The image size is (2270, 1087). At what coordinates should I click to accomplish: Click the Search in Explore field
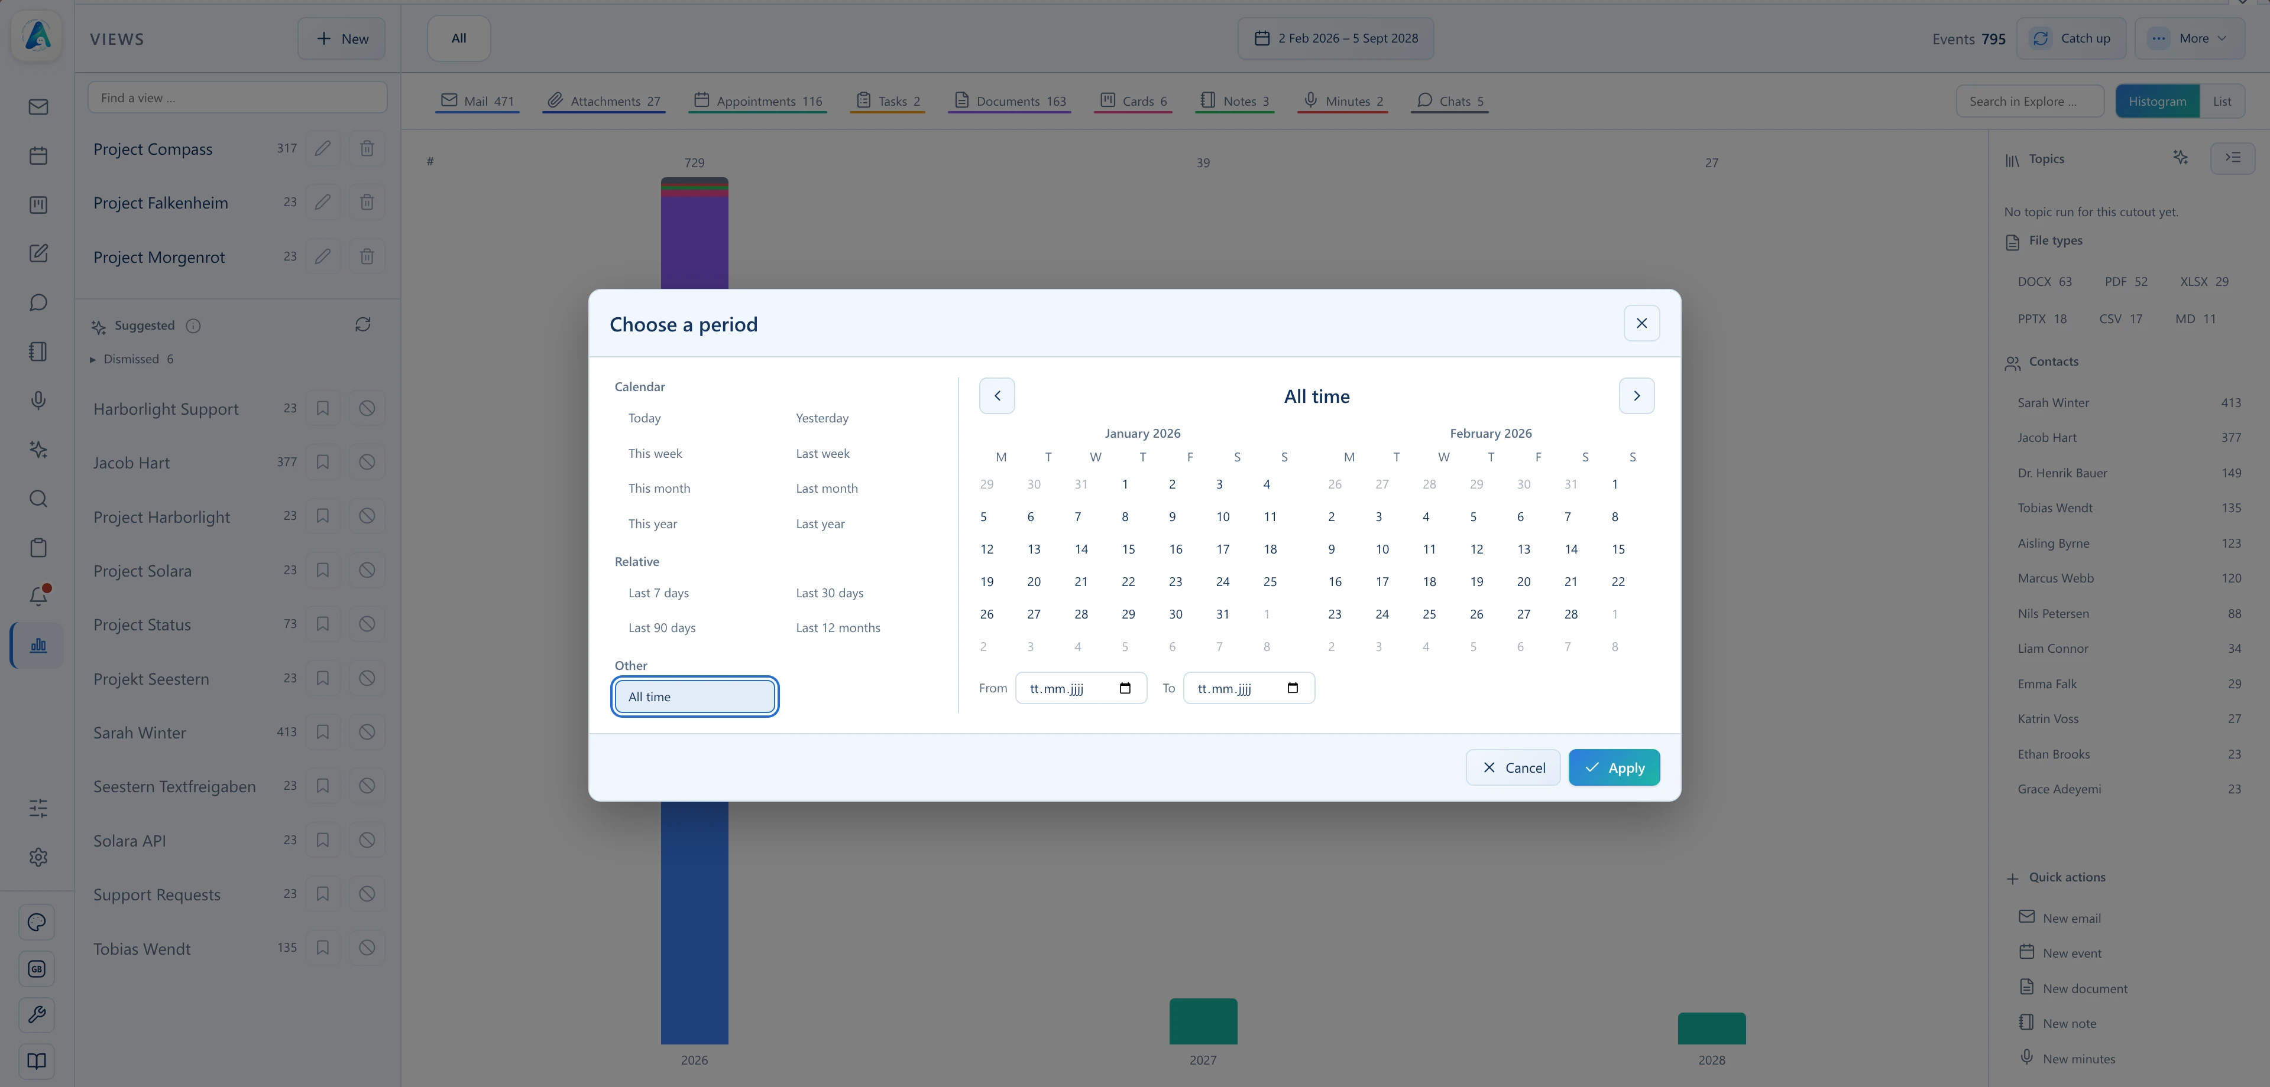(2029, 101)
